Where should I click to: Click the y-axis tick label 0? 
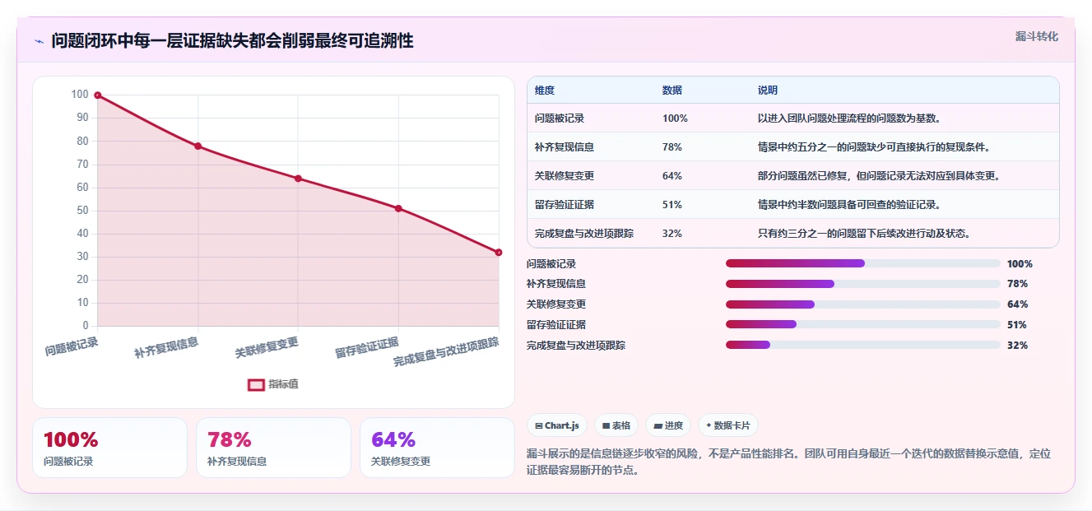click(x=85, y=326)
